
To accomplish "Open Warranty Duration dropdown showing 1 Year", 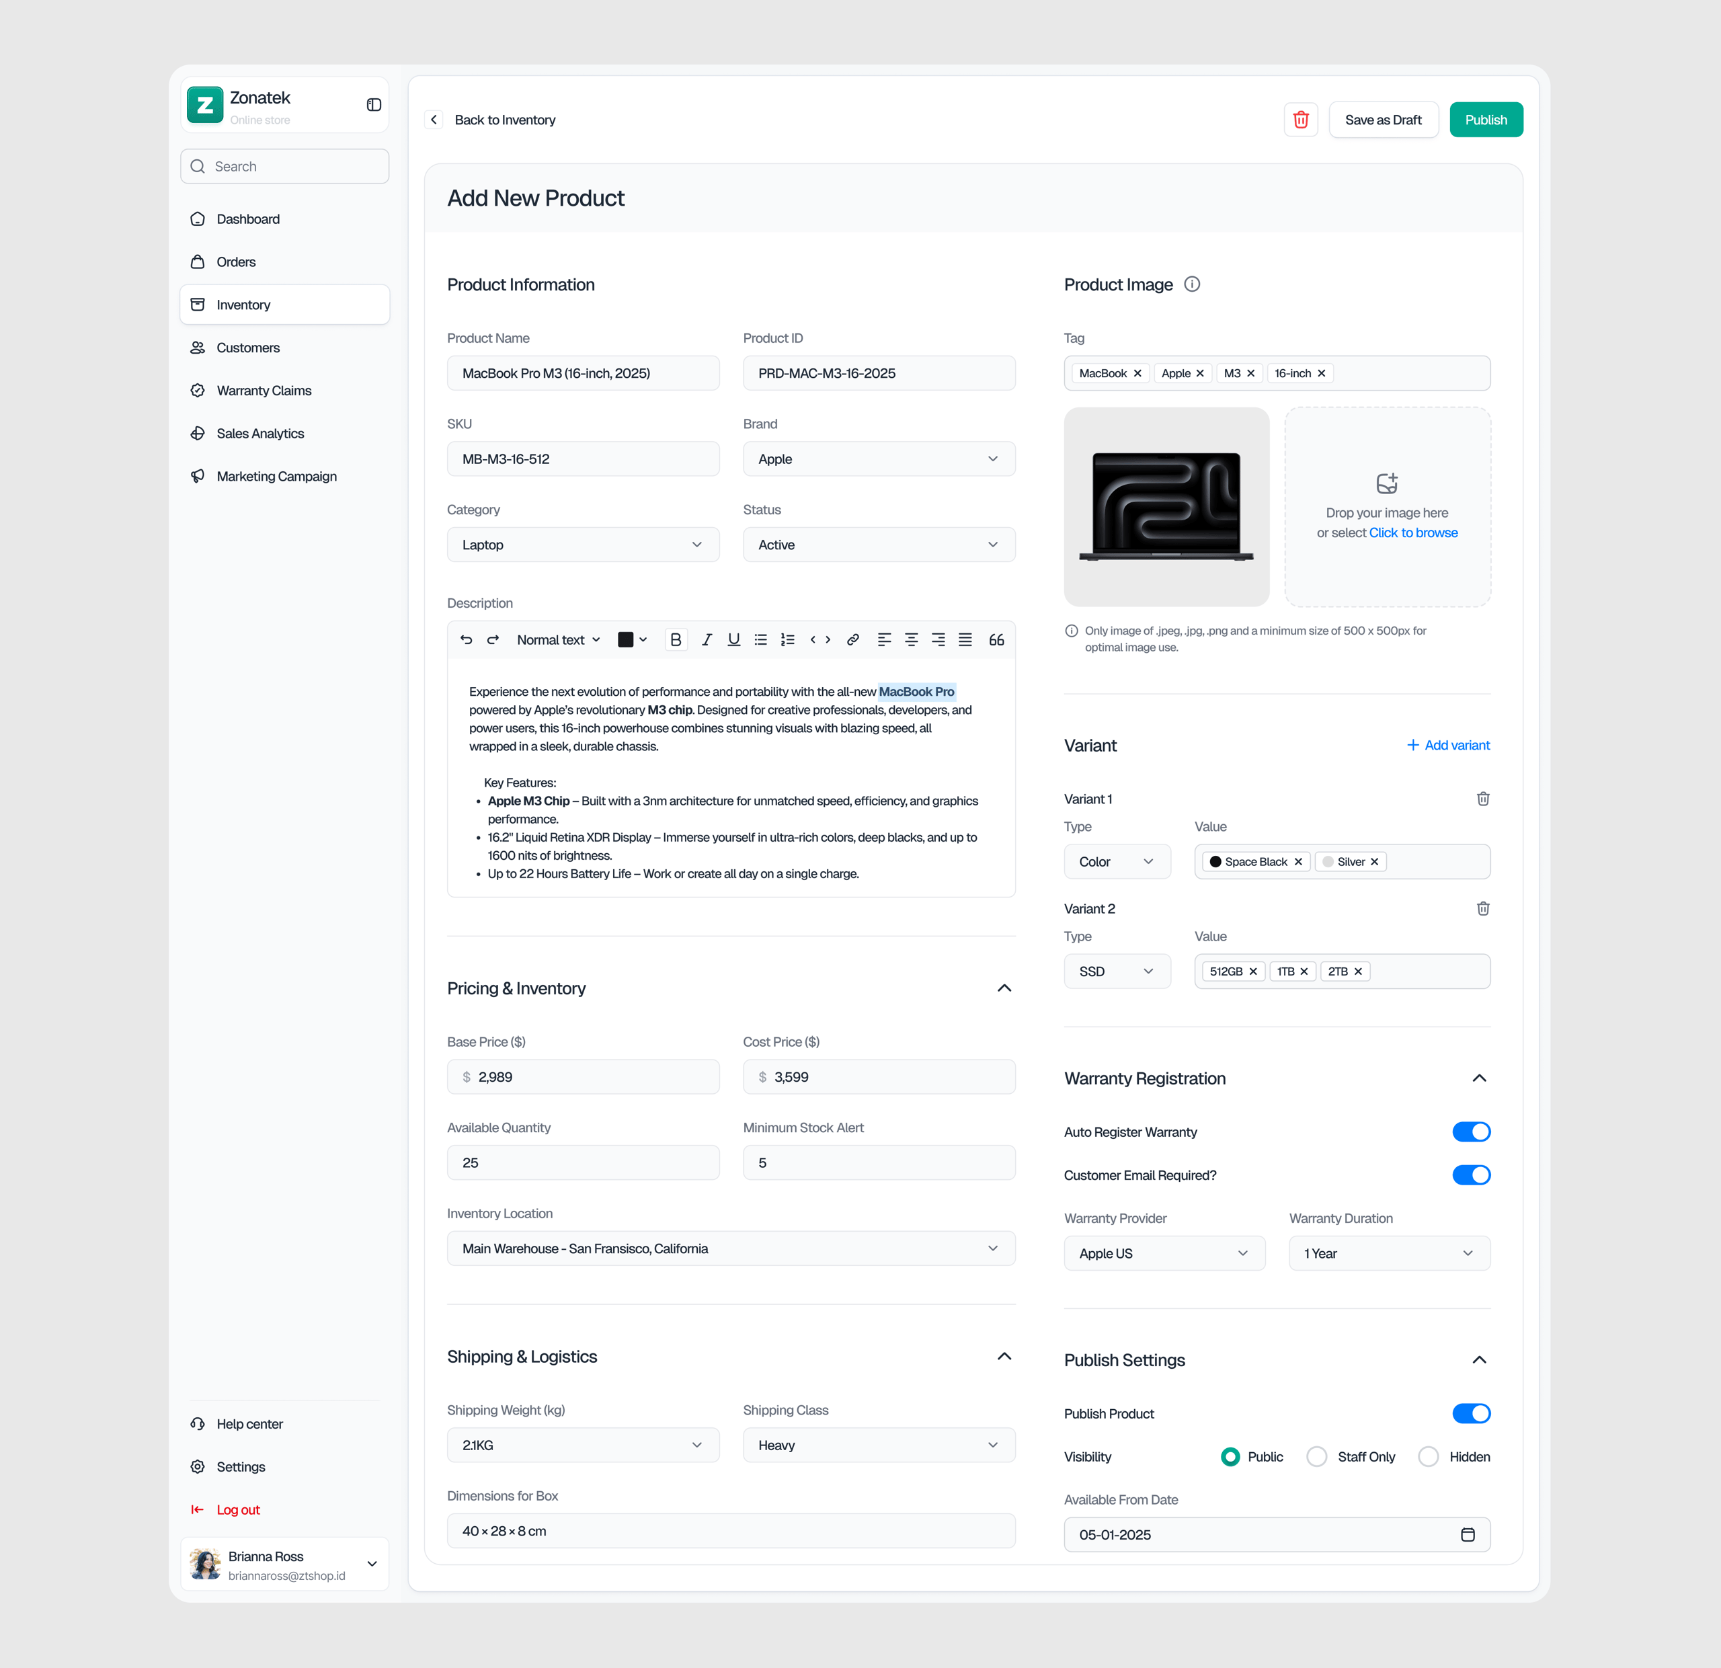I will pos(1389,1254).
